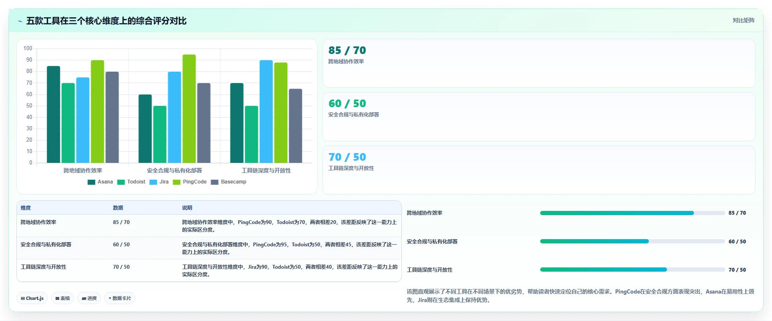Toggle the Basecamp legend color swatch
The image size is (772, 321).
[215, 182]
